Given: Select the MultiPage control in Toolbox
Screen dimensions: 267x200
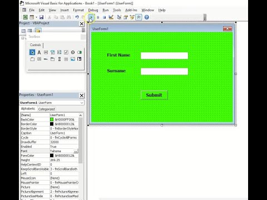Looking at the screenshot, I should (52, 59).
